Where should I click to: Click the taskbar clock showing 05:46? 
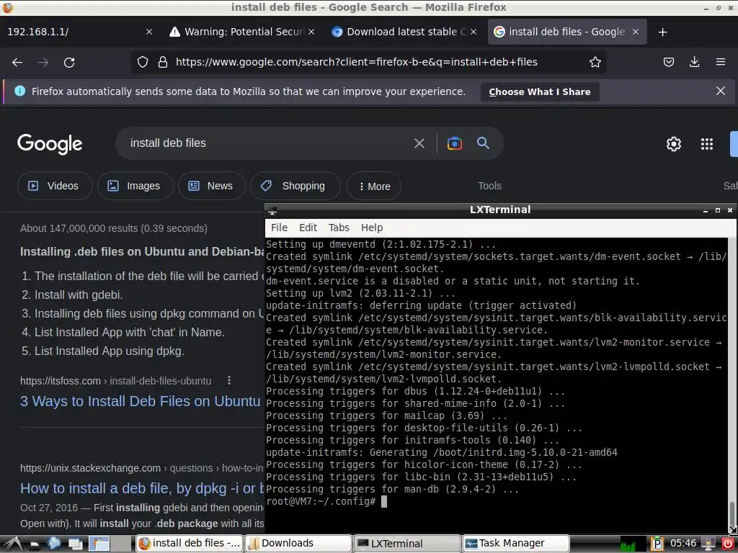pos(683,544)
